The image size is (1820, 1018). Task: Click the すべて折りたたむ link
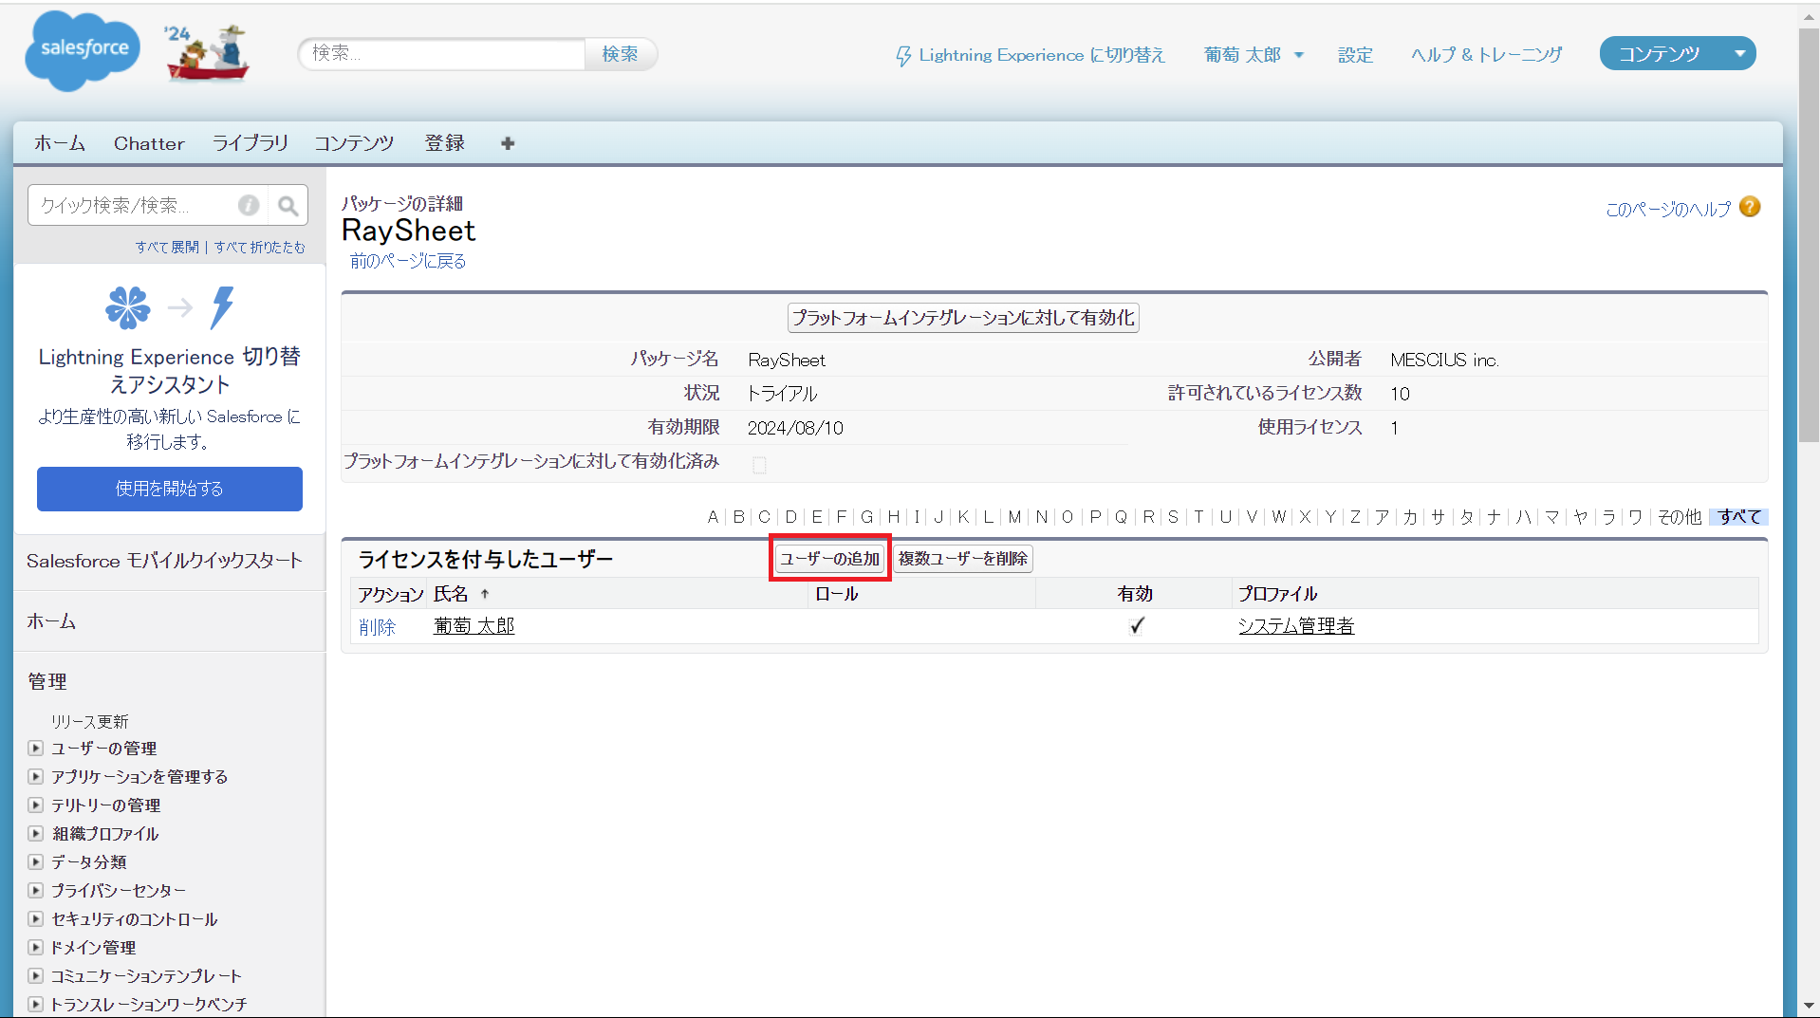(260, 247)
